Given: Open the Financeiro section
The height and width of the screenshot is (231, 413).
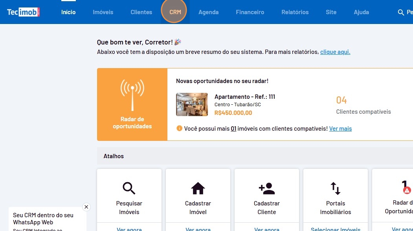Looking at the screenshot, I should click(250, 12).
